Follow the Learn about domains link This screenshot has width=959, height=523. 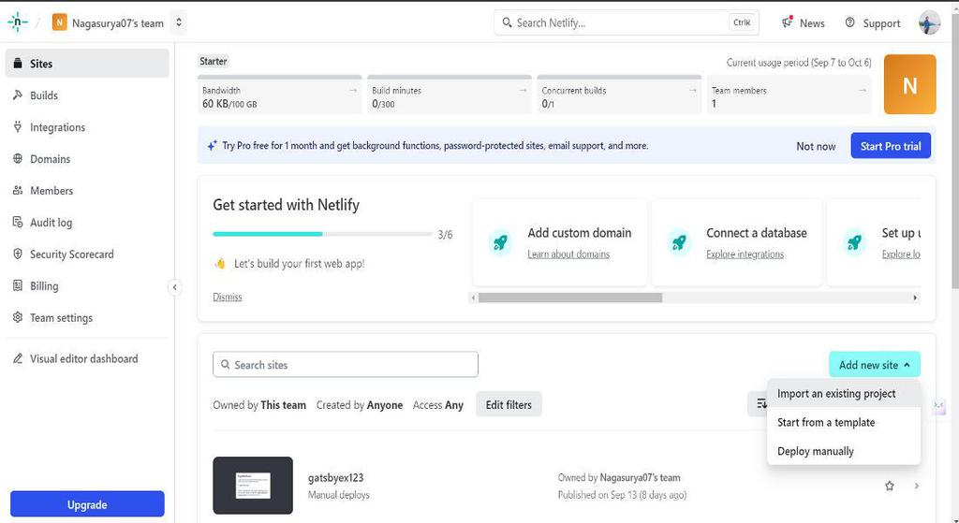coord(568,254)
